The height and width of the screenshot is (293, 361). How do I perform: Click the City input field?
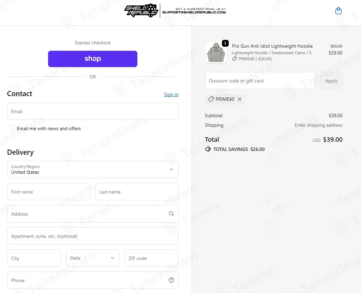pos(34,258)
